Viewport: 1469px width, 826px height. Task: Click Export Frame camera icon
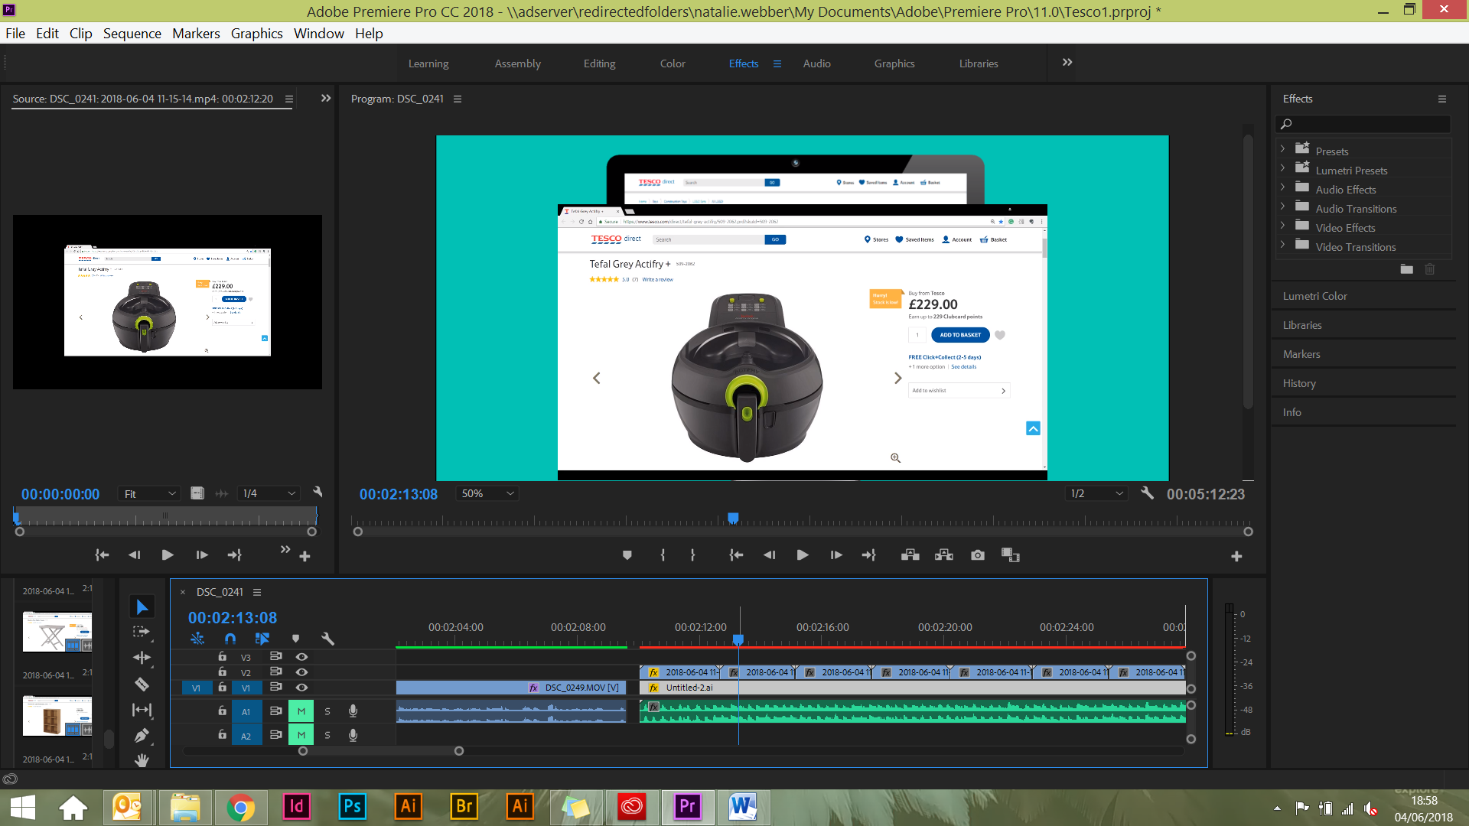(x=978, y=555)
